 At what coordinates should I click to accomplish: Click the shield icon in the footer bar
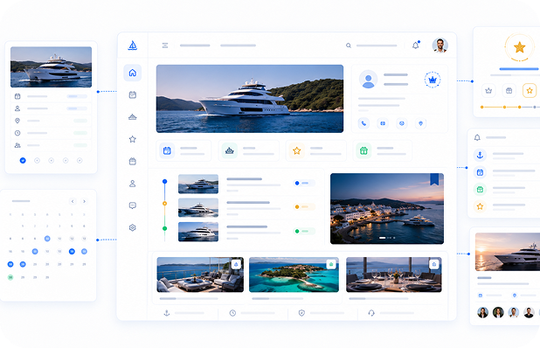pyautogui.click(x=301, y=313)
